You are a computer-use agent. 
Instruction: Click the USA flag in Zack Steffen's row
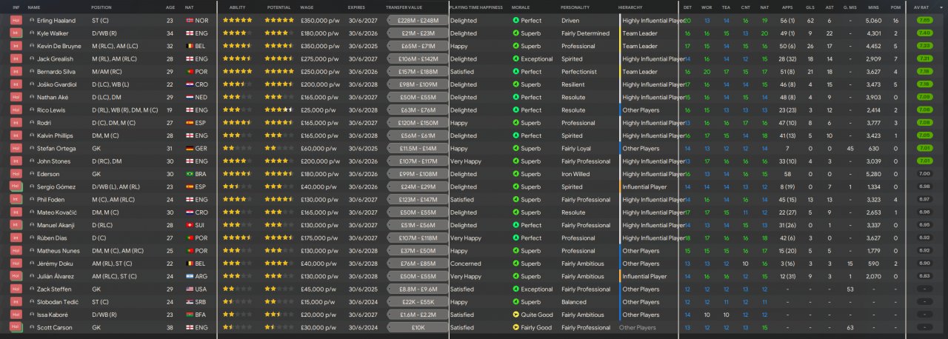190,289
